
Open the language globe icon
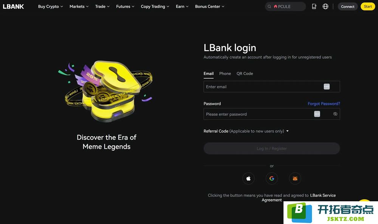tap(325, 6)
